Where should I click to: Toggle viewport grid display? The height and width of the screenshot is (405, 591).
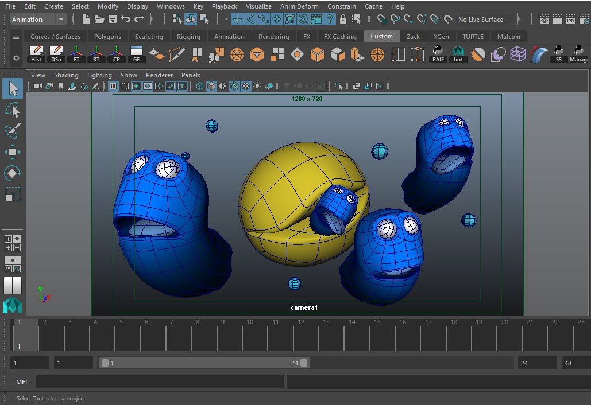113,86
